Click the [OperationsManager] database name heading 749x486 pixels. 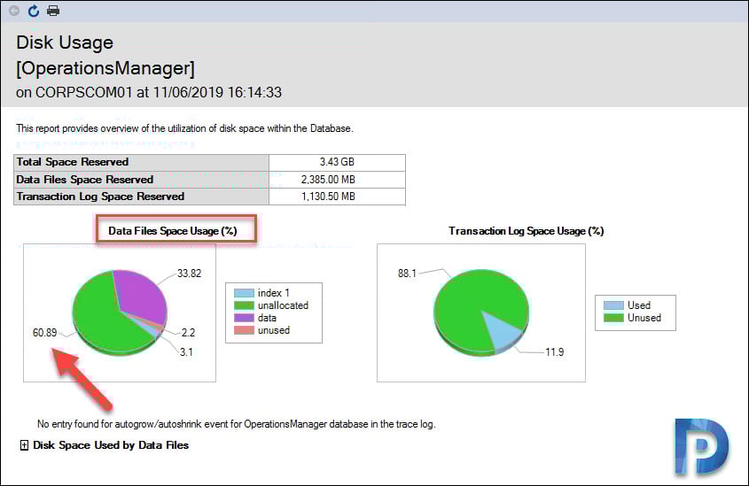(x=105, y=68)
